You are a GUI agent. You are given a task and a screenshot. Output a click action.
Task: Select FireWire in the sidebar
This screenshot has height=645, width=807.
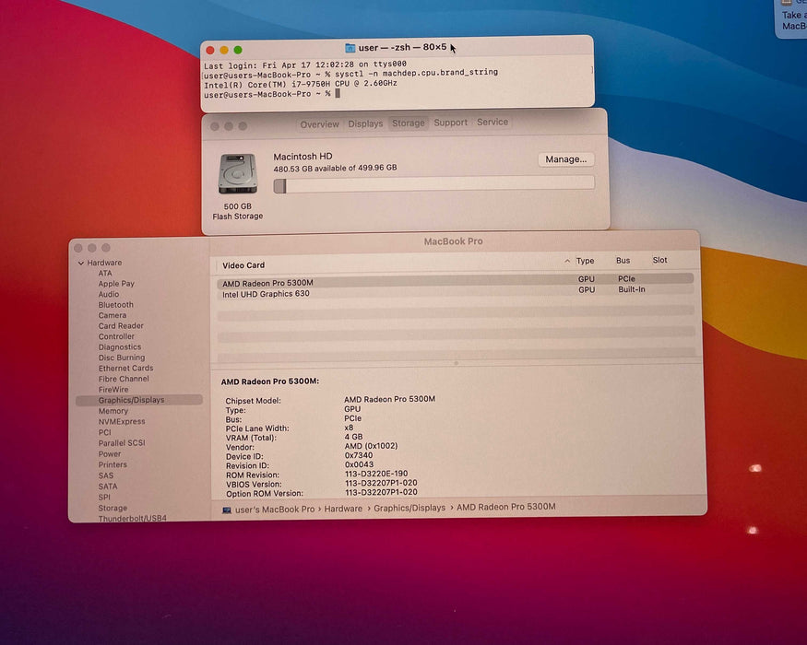[x=113, y=390]
